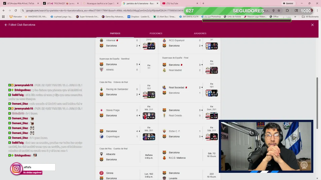
Task: Open the 3M13NP3L1CU74 bookmark
Action: 189,17
